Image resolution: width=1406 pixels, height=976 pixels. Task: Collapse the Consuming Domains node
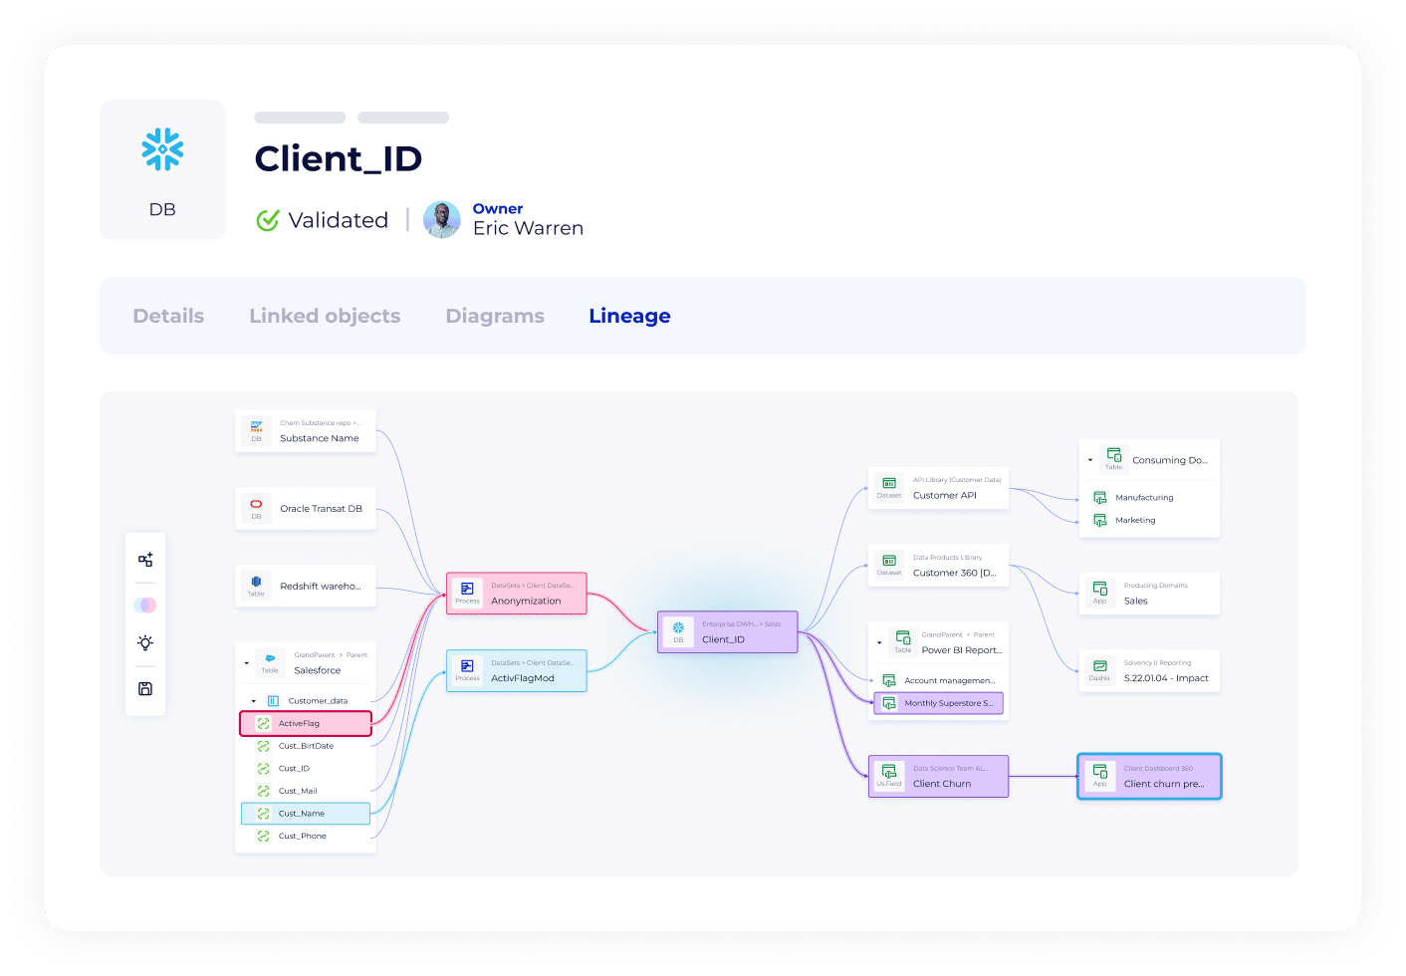point(1090,460)
